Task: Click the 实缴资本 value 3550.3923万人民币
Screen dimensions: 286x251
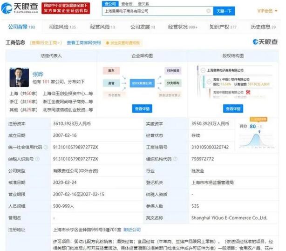Action: pos(210,124)
